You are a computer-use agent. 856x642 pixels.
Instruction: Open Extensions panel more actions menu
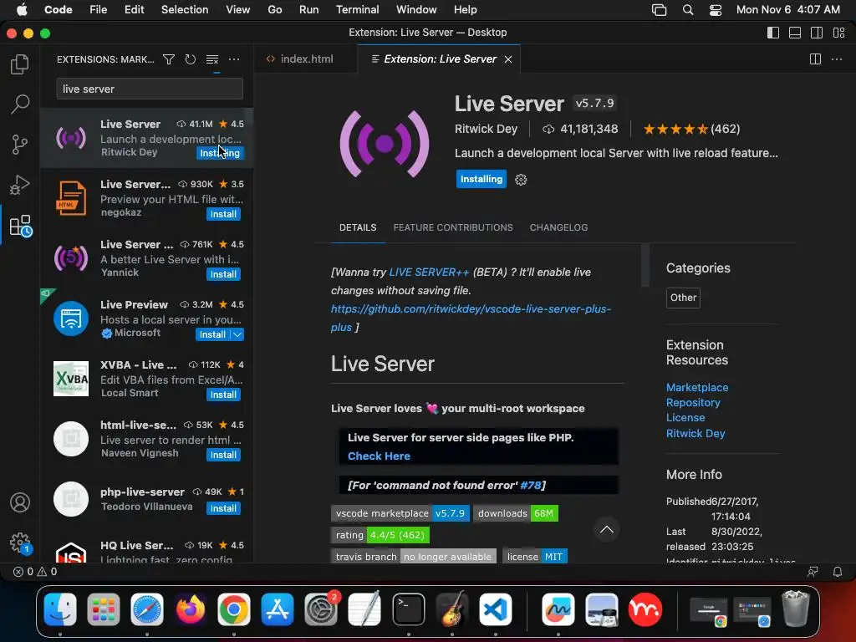234,59
